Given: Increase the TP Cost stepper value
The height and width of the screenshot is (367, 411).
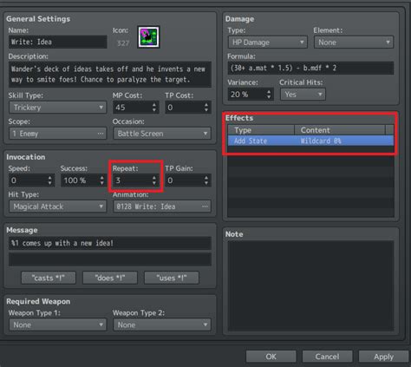Looking at the screenshot, I should [x=206, y=105].
